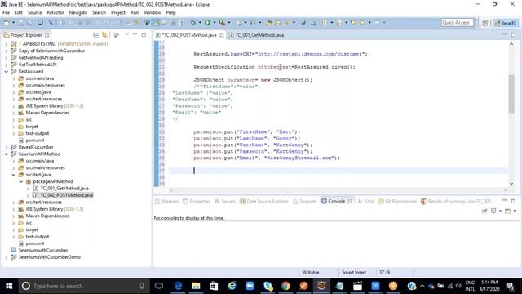Click the Open Console icon

507,211
